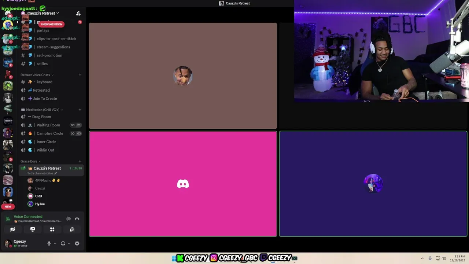Join the Wildin Out voice channel

pyautogui.click(x=51, y=150)
